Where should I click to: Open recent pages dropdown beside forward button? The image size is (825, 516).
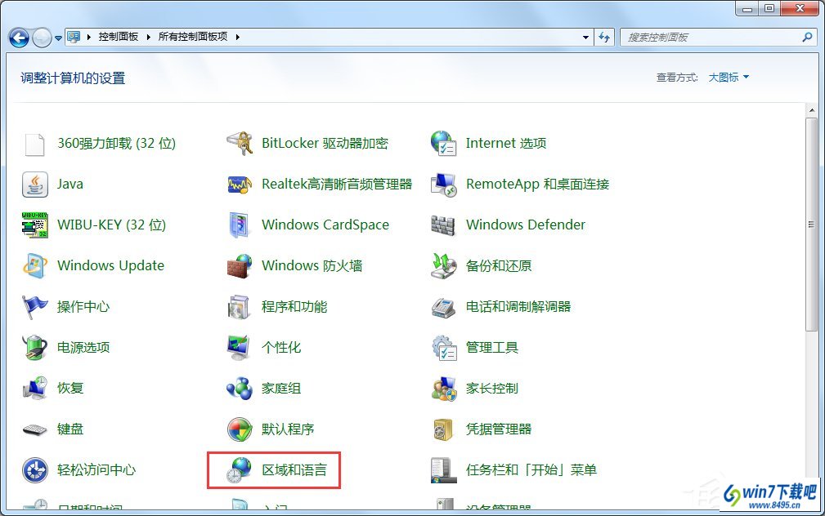tap(58, 38)
